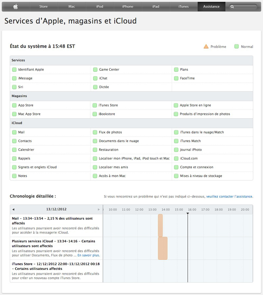Click the Mac App Store status icon
Screen dimensions: 263x295
[x=14, y=114]
